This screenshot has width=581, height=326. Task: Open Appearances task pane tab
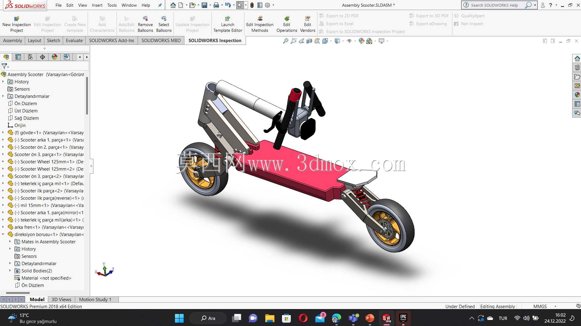(577, 95)
